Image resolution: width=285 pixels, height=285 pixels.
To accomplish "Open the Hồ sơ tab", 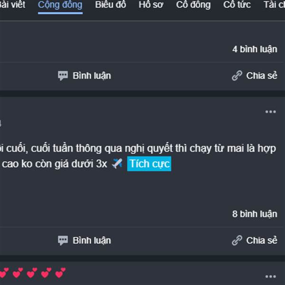I will [151, 5].
